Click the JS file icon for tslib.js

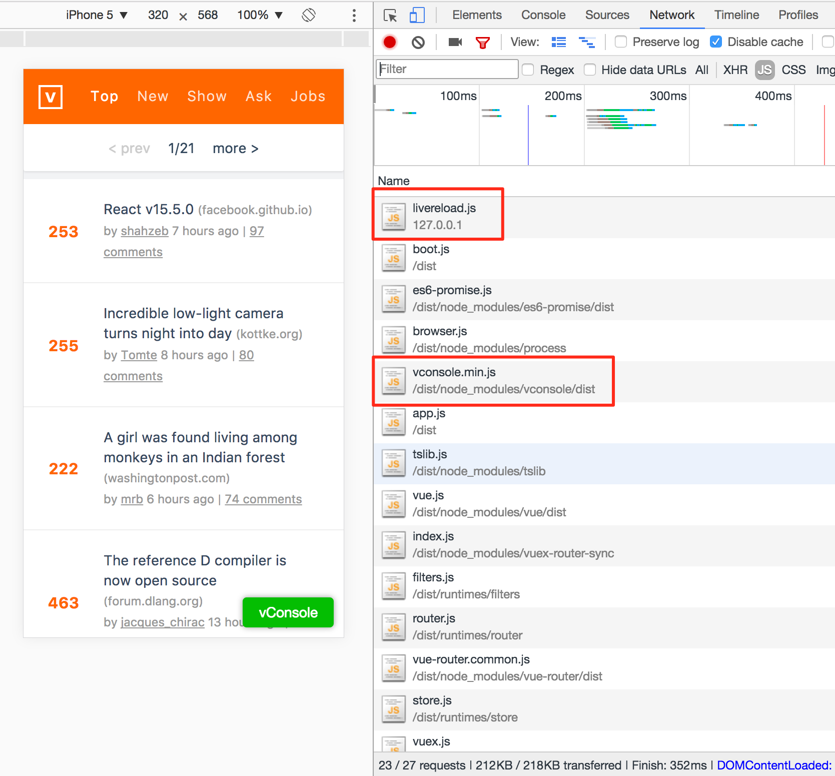click(x=394, y=463)
